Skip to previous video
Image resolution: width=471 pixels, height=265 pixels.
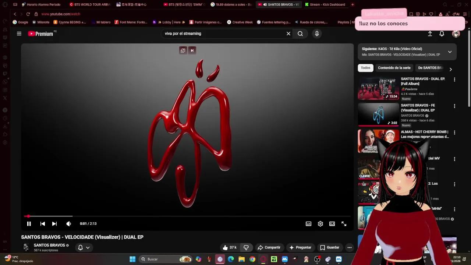coord(43,224)
